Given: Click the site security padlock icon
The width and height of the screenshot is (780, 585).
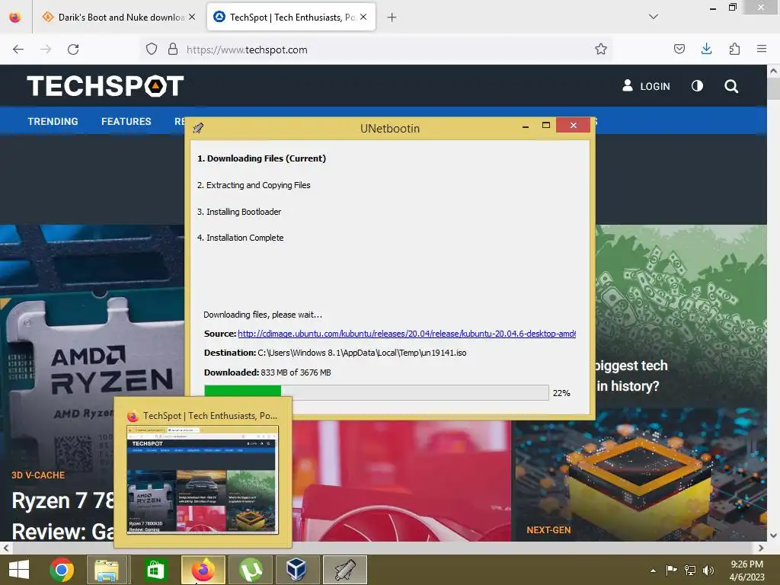Looking at the screenshot, I should coord(173,50).
